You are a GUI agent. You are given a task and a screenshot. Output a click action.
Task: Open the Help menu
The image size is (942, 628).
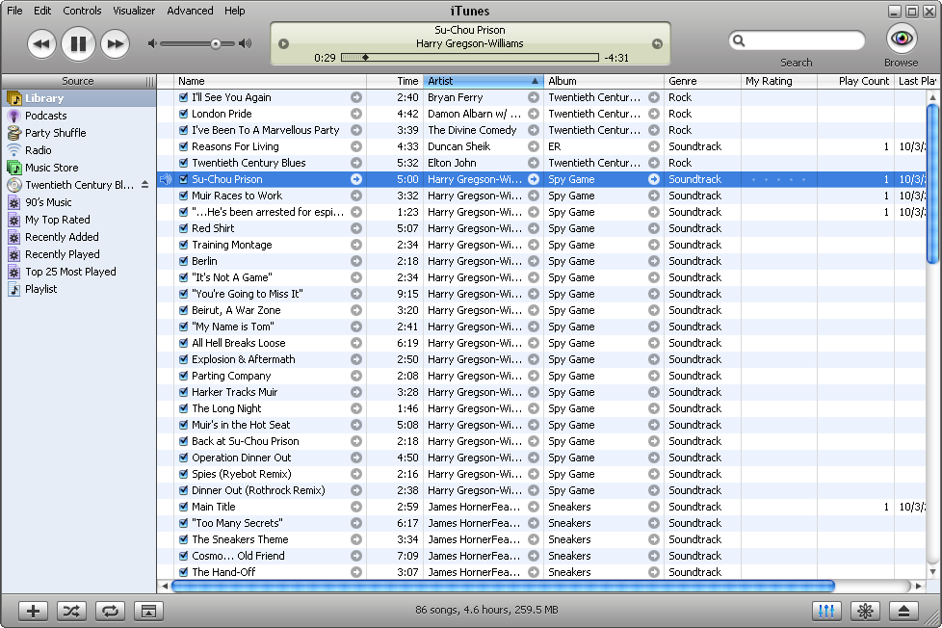coord(234,11)
